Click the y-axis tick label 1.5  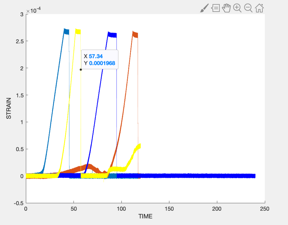[20, 95]
